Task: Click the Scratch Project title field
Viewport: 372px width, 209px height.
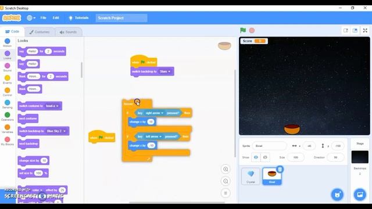Action: pyautogui.click(x=121, y=18)
